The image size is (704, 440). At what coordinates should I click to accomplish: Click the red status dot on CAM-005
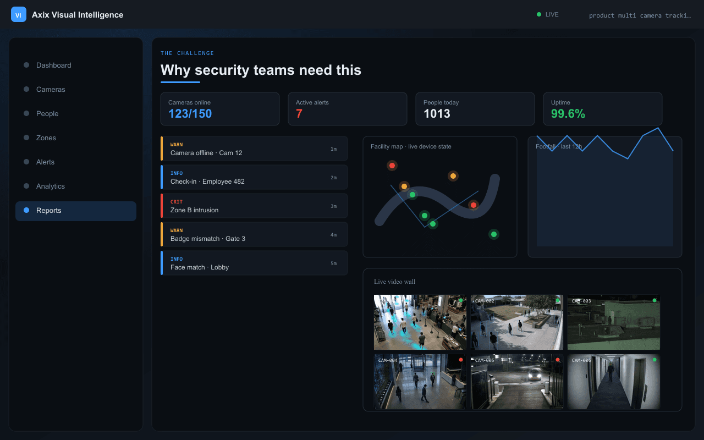558,360
